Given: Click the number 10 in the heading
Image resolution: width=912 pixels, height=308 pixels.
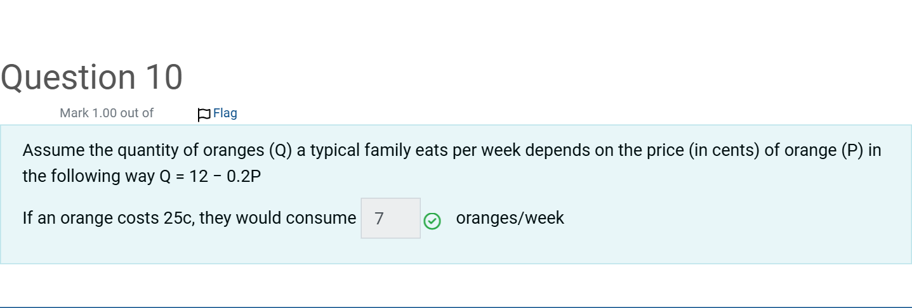Looking at the screenshot, I should point(164,77).
